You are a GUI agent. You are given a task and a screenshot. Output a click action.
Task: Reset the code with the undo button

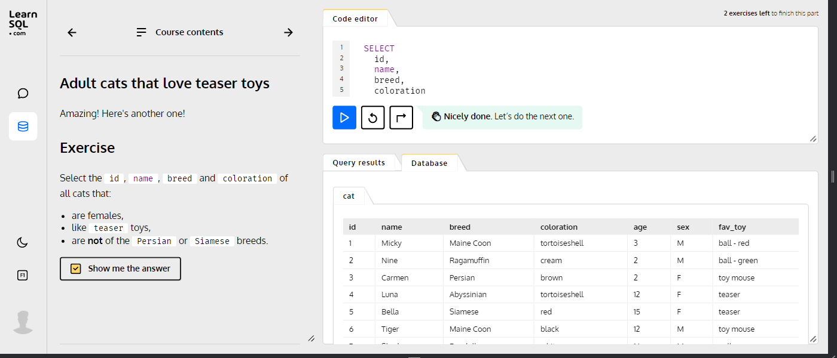coord(372,118)
